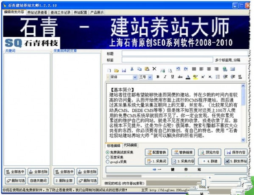Toggle italic formatting with the I icon

(x=165, y=77)
